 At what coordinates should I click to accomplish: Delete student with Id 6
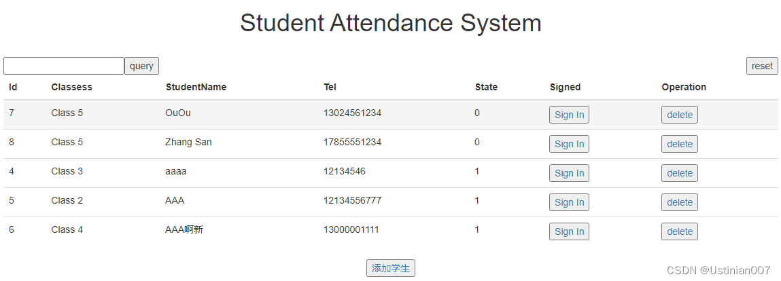point(680,231)
